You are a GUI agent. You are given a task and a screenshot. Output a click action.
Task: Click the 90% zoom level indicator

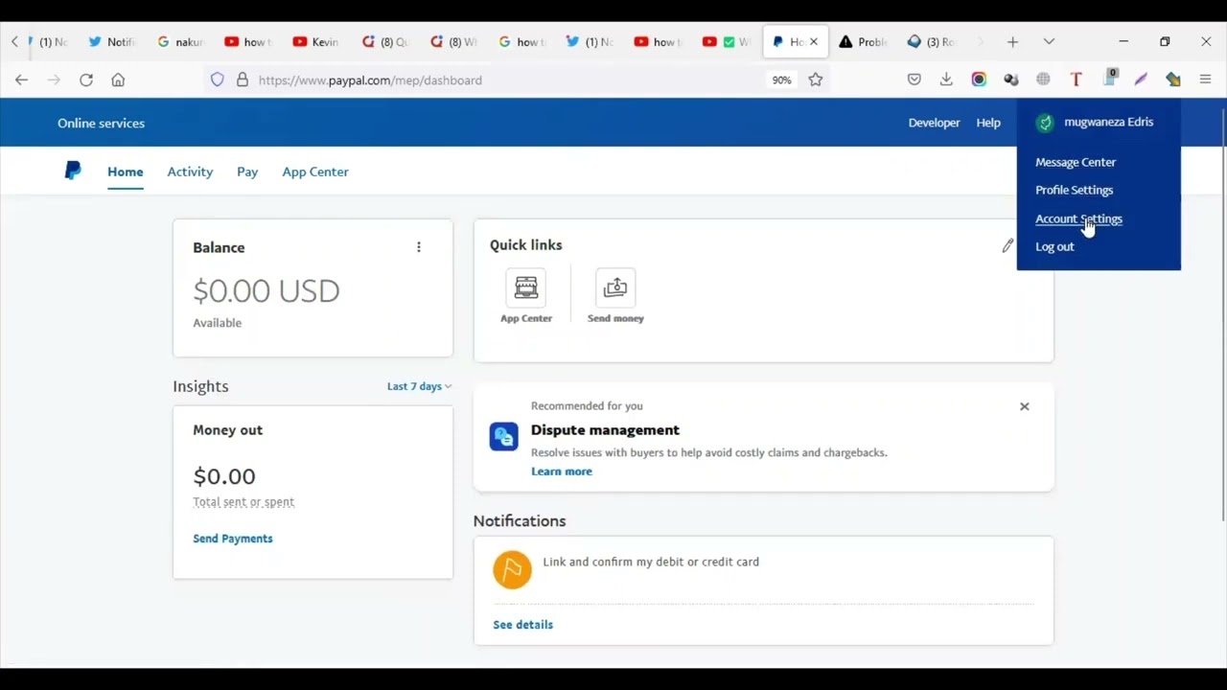[782, 80]
